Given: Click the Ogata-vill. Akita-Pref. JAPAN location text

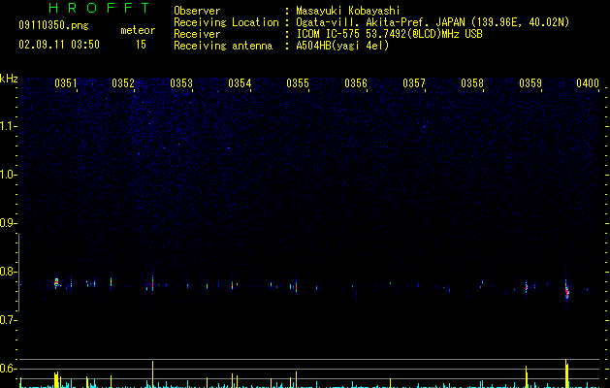Looking at the screenshot, I should click(x=433, y=22).
